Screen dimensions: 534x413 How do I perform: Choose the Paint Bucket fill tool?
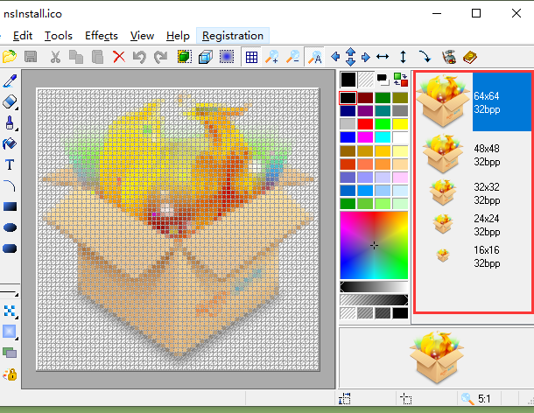pyautogui.click(x=10, y=143)
